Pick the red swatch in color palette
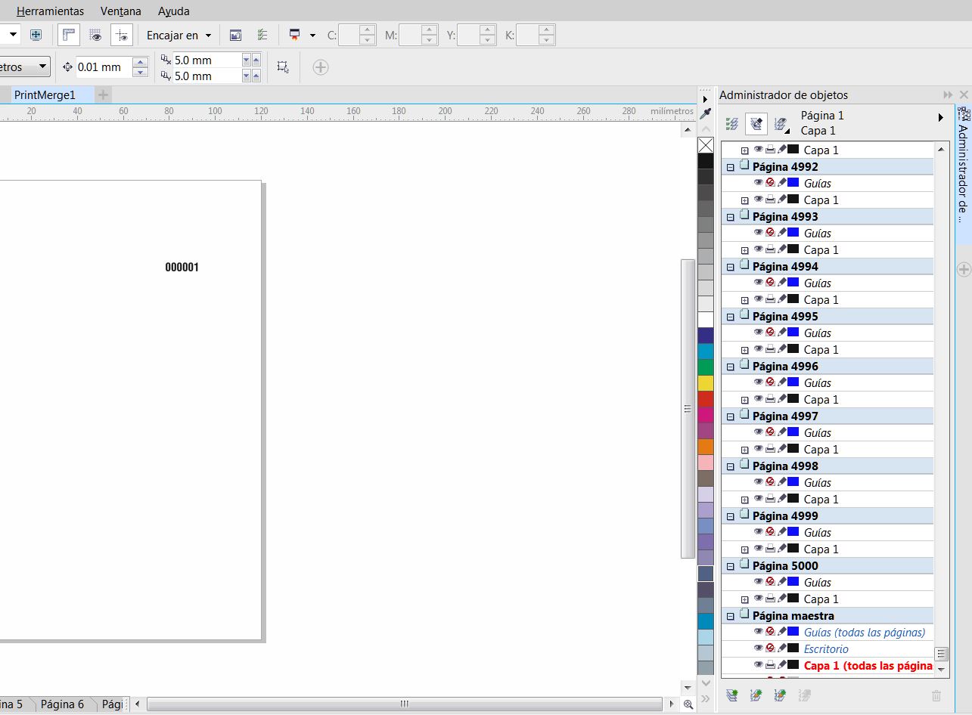 pos(706,399)
